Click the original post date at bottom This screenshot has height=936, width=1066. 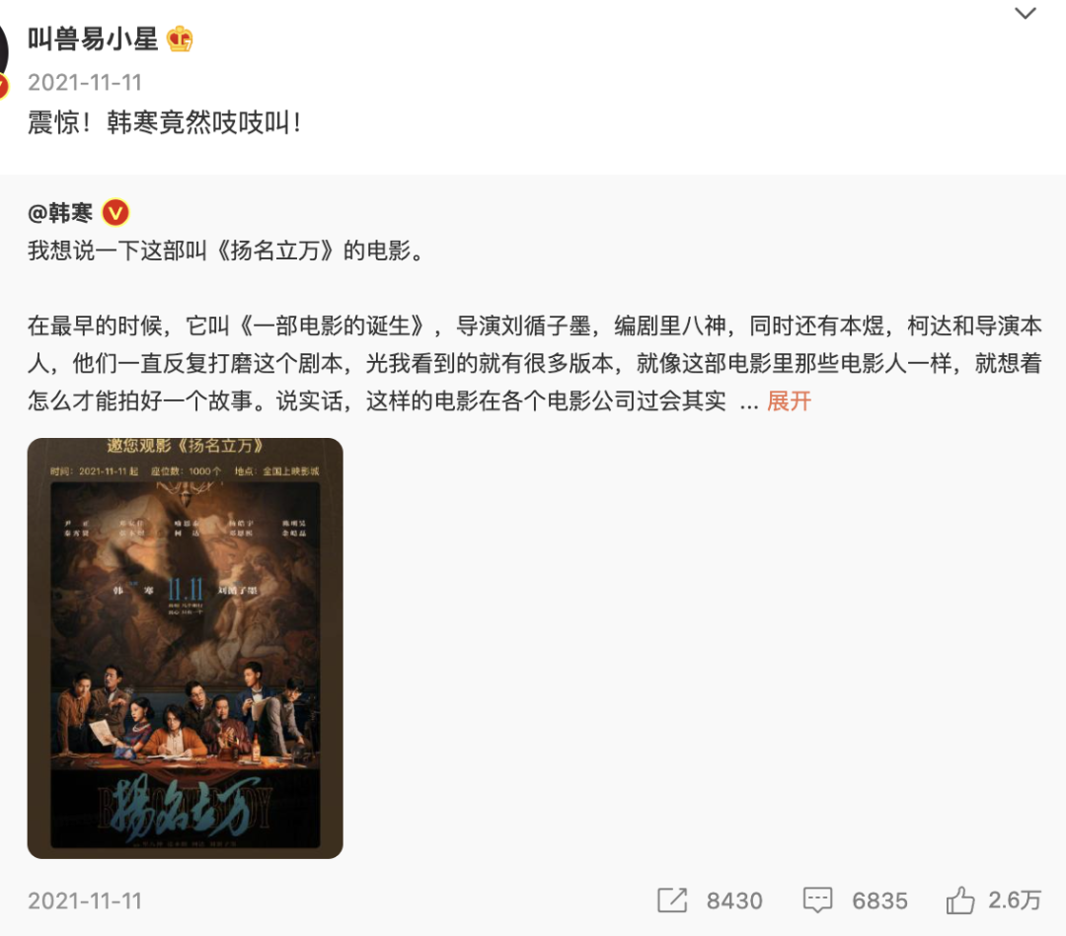(x=85, y=900)
